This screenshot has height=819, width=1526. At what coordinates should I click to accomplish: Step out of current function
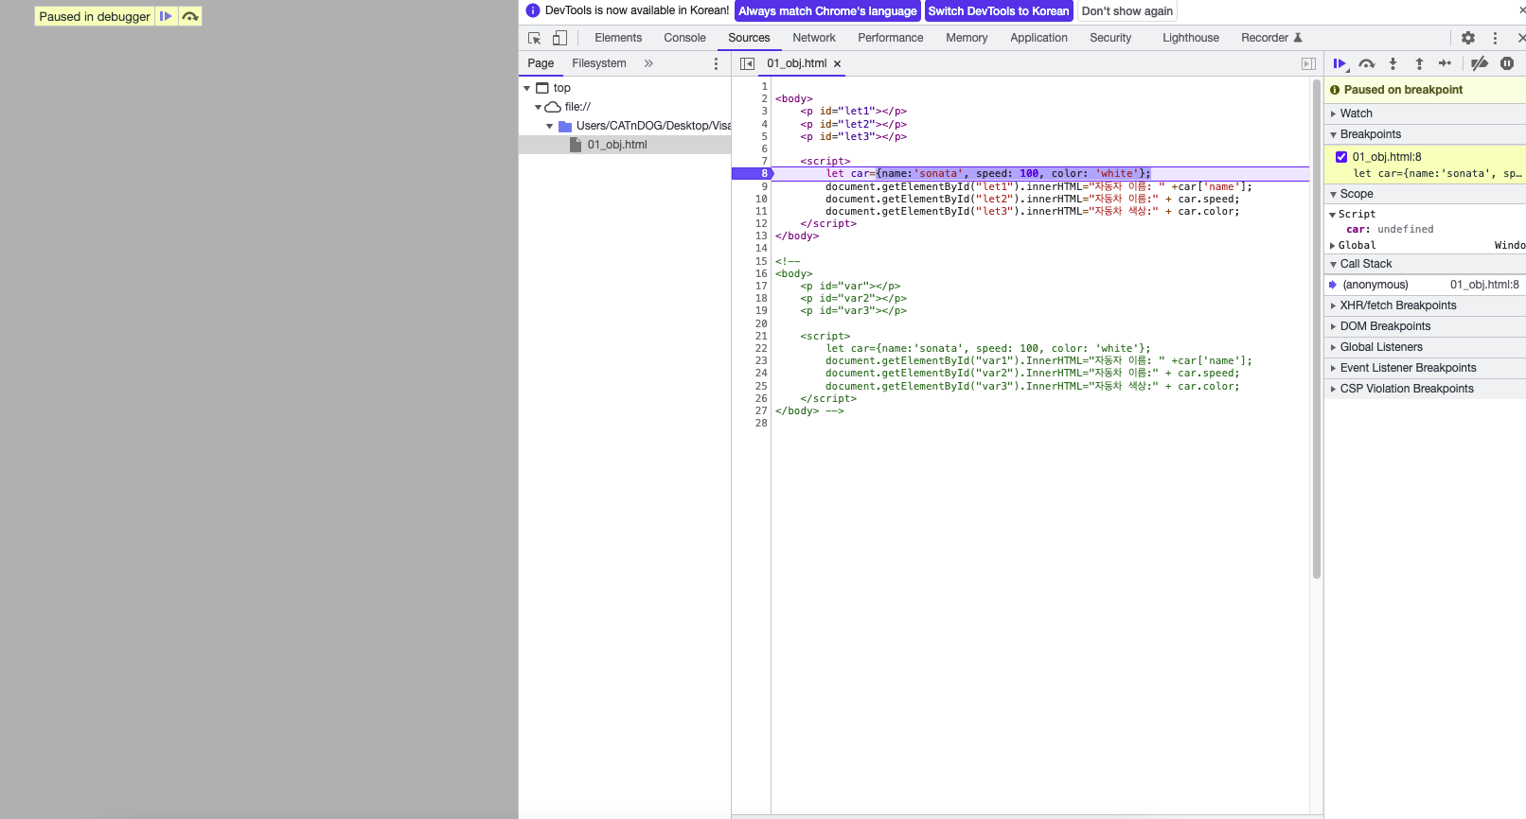(1419, 63)
